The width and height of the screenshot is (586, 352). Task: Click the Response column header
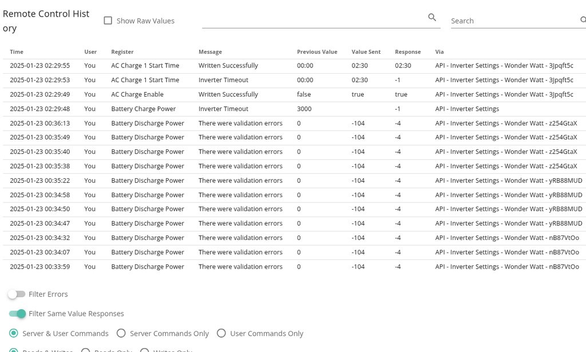pos(407,52)
